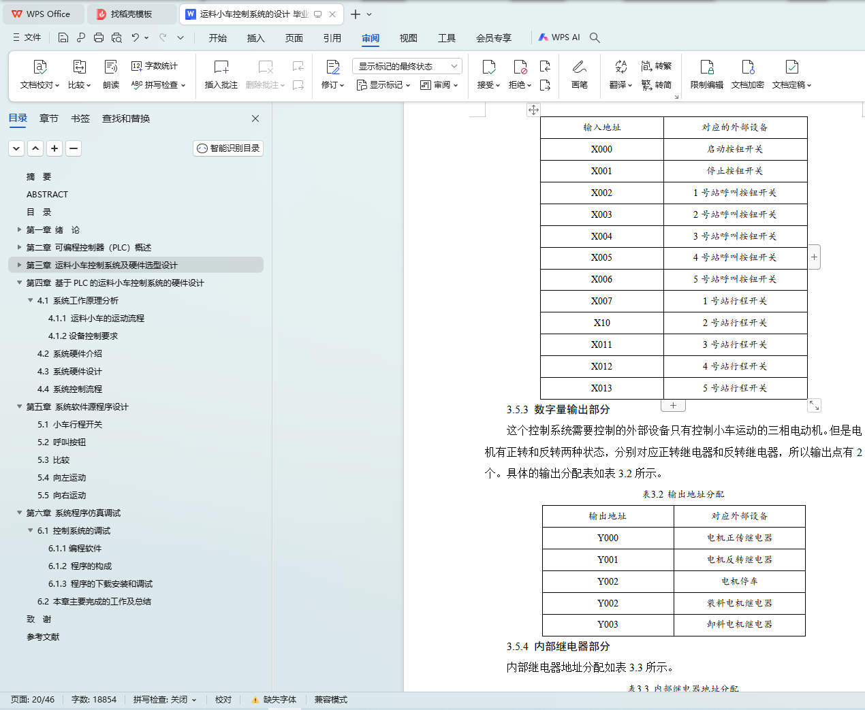Close the navigation pane
This screenshot has height=710, width=865.
255,118
